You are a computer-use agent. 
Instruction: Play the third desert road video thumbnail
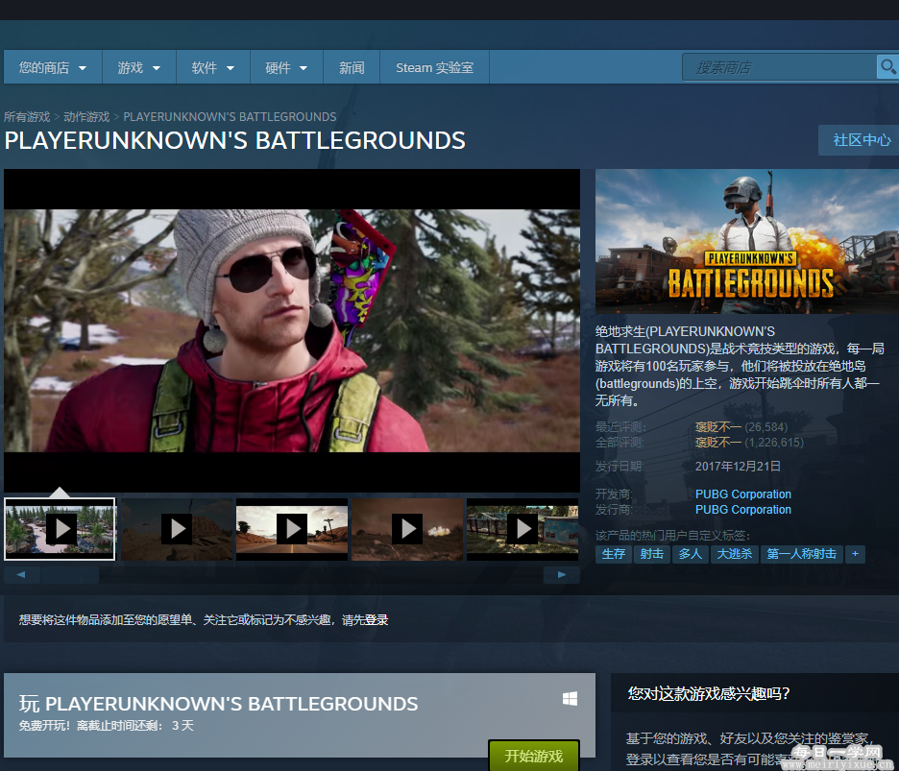coord(292,528)
